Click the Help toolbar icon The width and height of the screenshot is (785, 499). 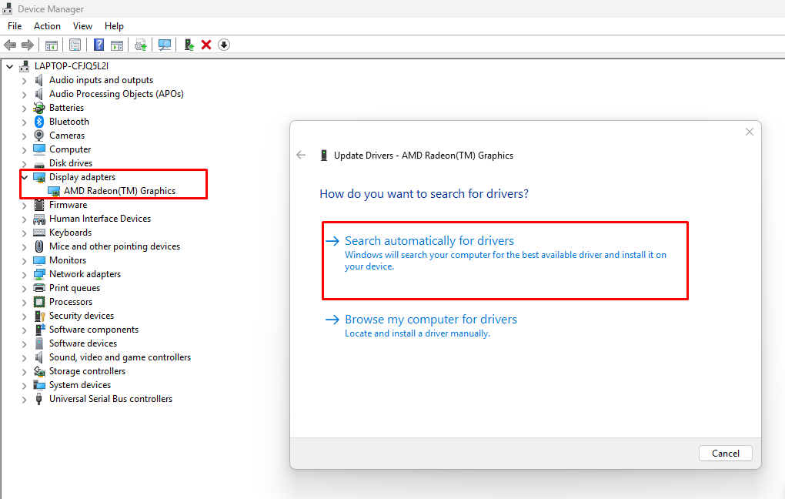coord(99,45)
